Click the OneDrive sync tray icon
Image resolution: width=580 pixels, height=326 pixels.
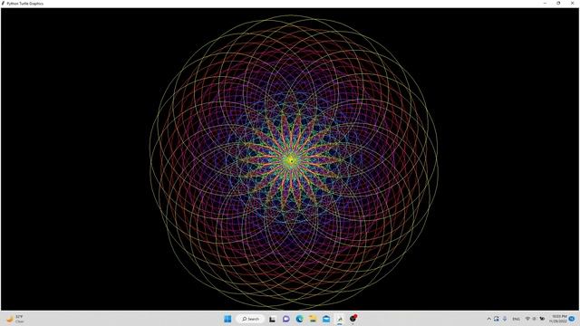pyautogui.click(x=497, y=319)
